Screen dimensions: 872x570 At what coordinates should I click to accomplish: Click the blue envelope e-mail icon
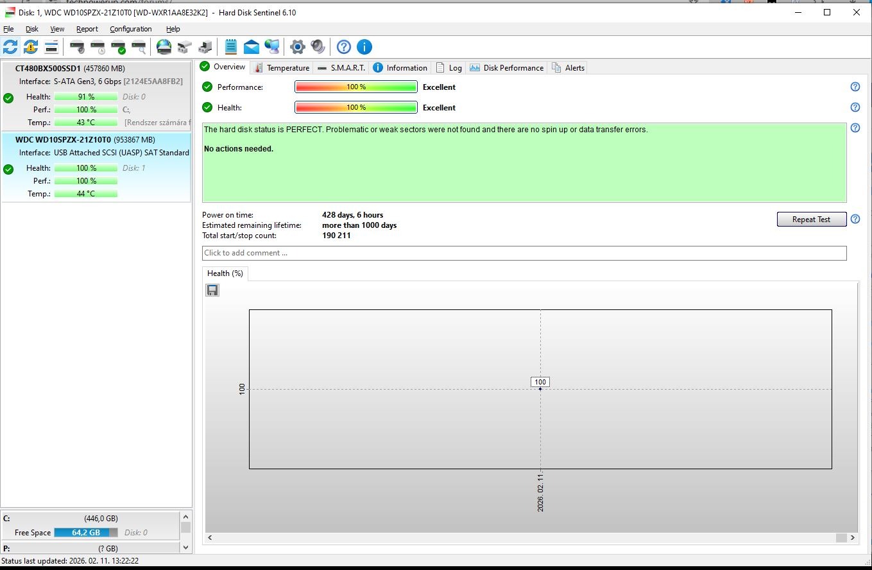(252, 47)
